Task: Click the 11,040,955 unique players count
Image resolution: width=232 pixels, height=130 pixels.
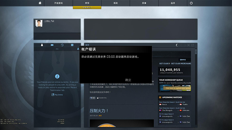Action: click(170, 70)
